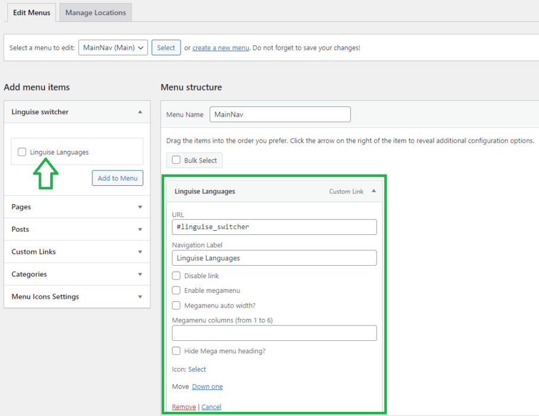Open the MainNav (Main) menu dropdown
This screenshot has width=539, height=416.
pyautogui.click(x=113, y=47)
